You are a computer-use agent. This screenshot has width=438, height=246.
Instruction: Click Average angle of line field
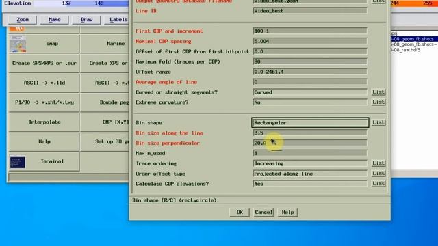310,82
